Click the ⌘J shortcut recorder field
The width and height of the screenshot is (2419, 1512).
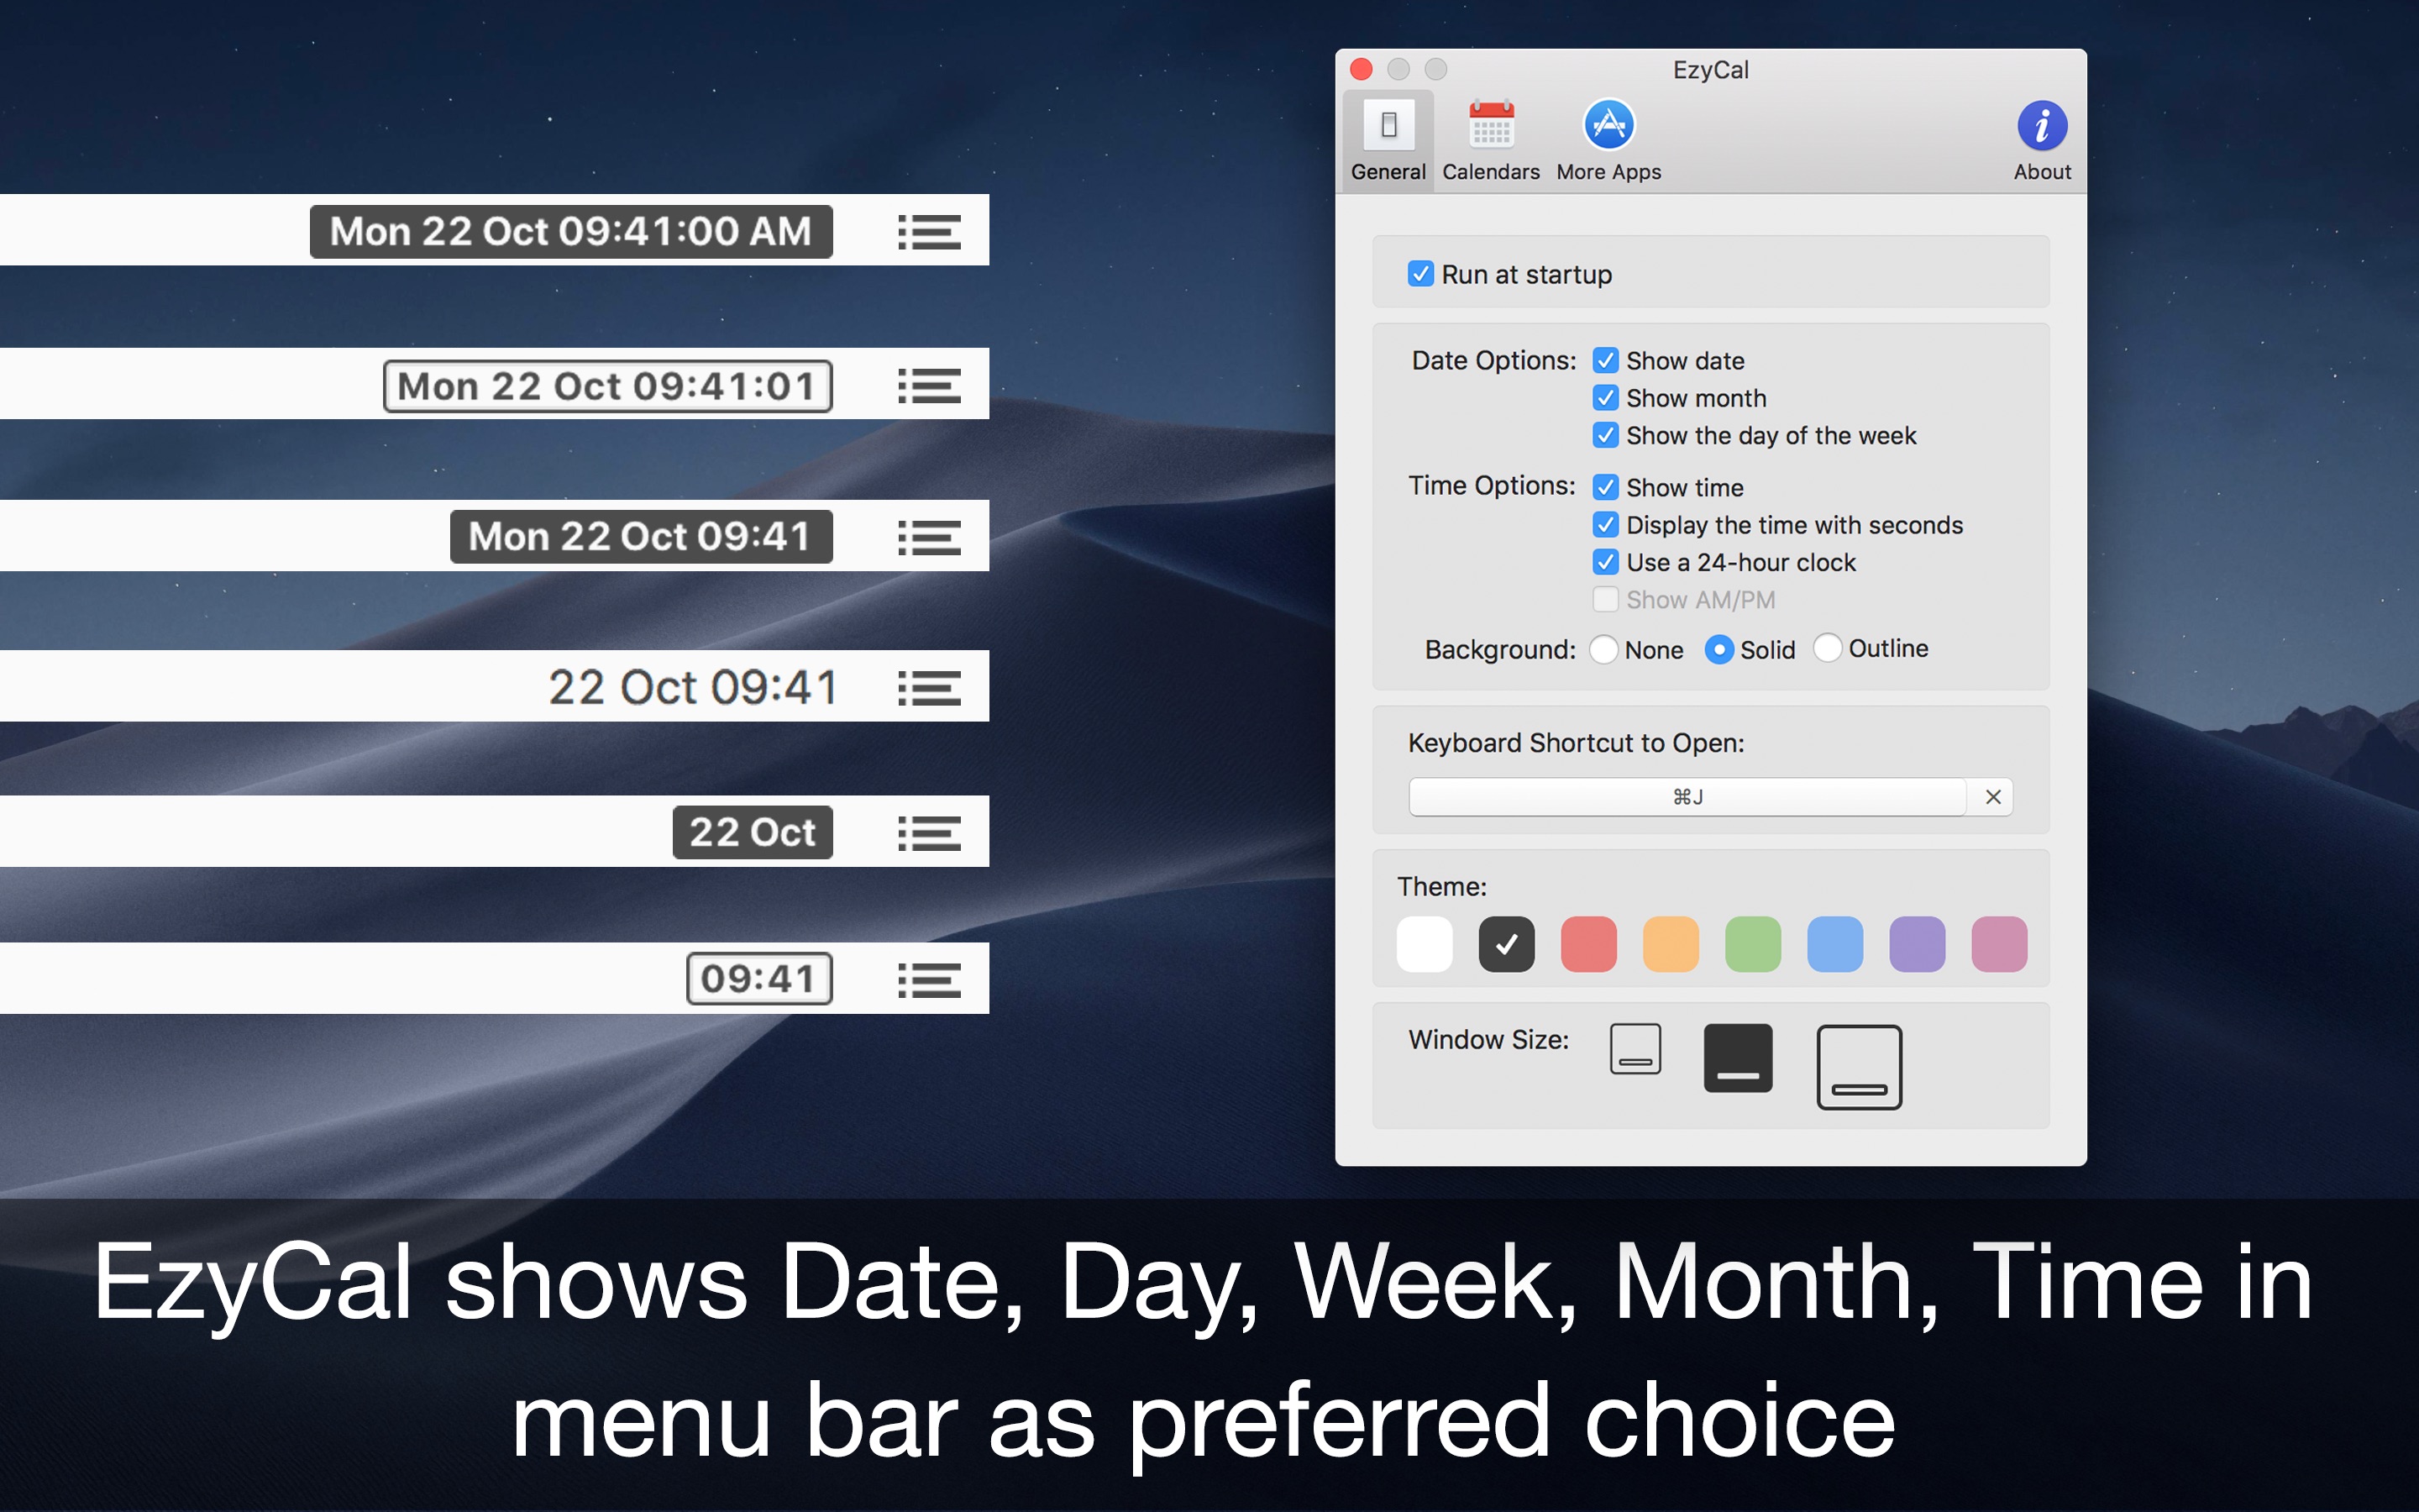[1687, 797]
